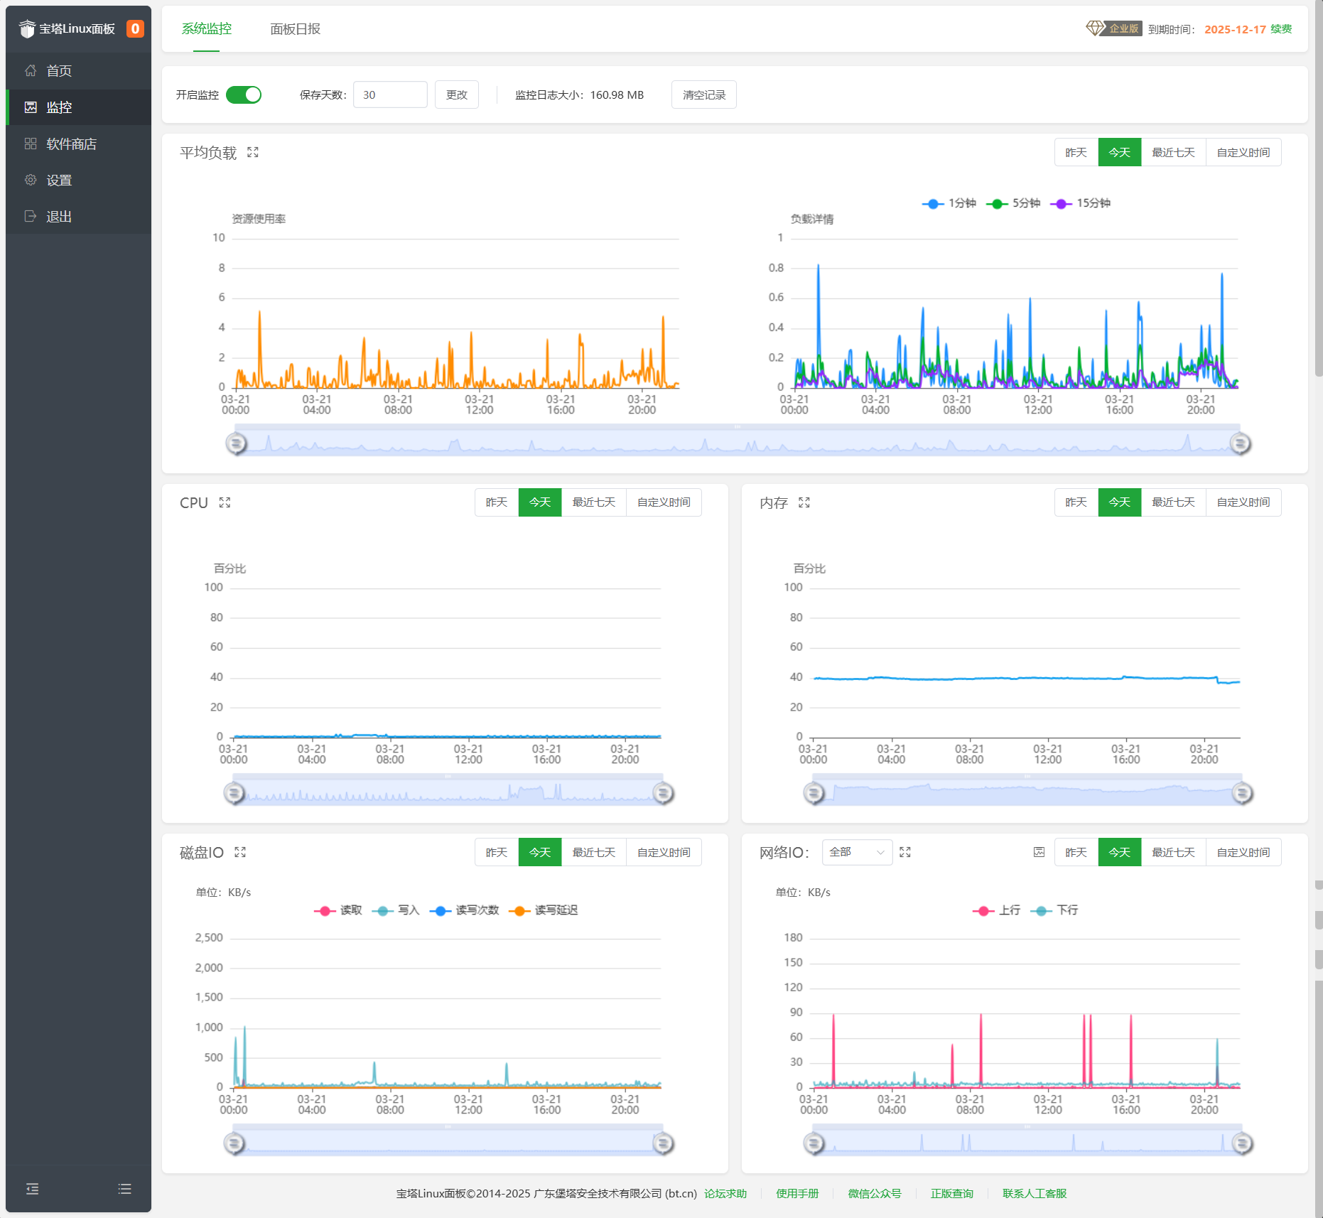
Task: Expand the 内存 chart to fullscreen
Action: tap(804, 502)
